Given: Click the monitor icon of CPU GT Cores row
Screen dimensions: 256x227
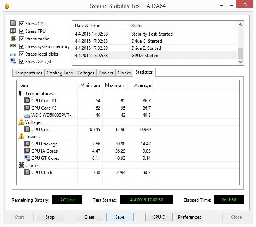Looking at the screenshot, I should (x=27, y=158).
